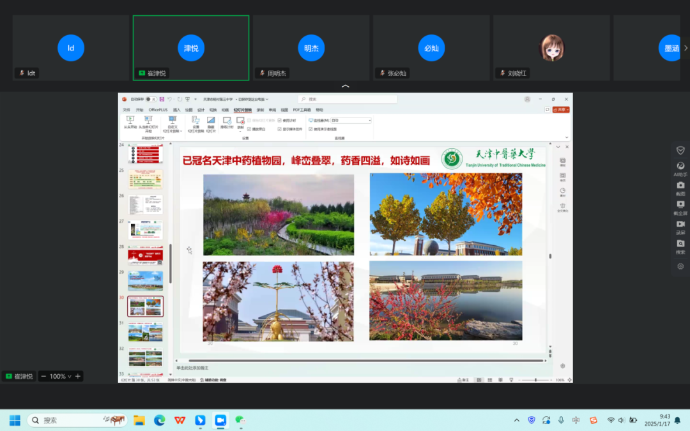Toggle the 使用计时 checkbox
This screenshot has height=431, width=690.
click(x=280, y=120)
